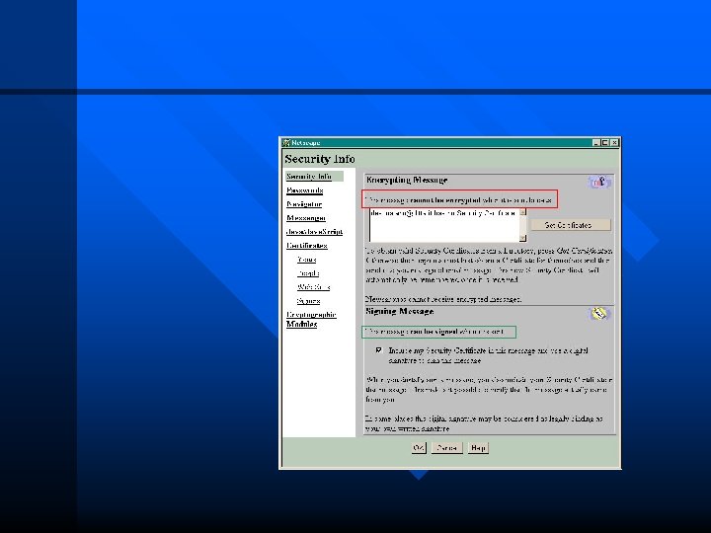Go to the Messenger sidebar link

306,218
